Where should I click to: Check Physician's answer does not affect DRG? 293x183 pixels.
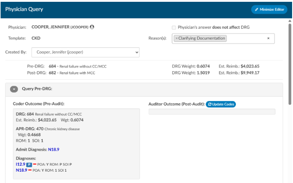pyautogui.click(x=174, y=27)
